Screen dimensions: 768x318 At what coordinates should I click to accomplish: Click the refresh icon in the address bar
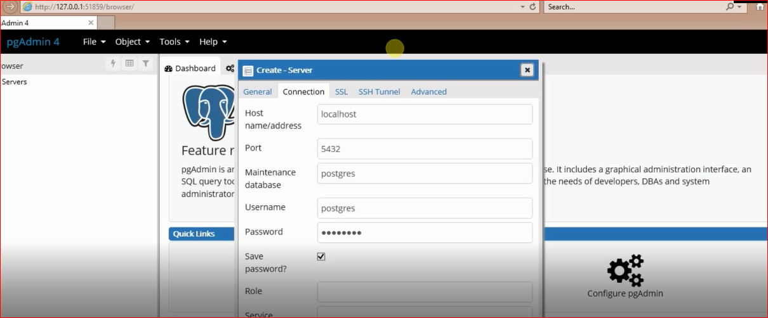click(x=533, y=7)
